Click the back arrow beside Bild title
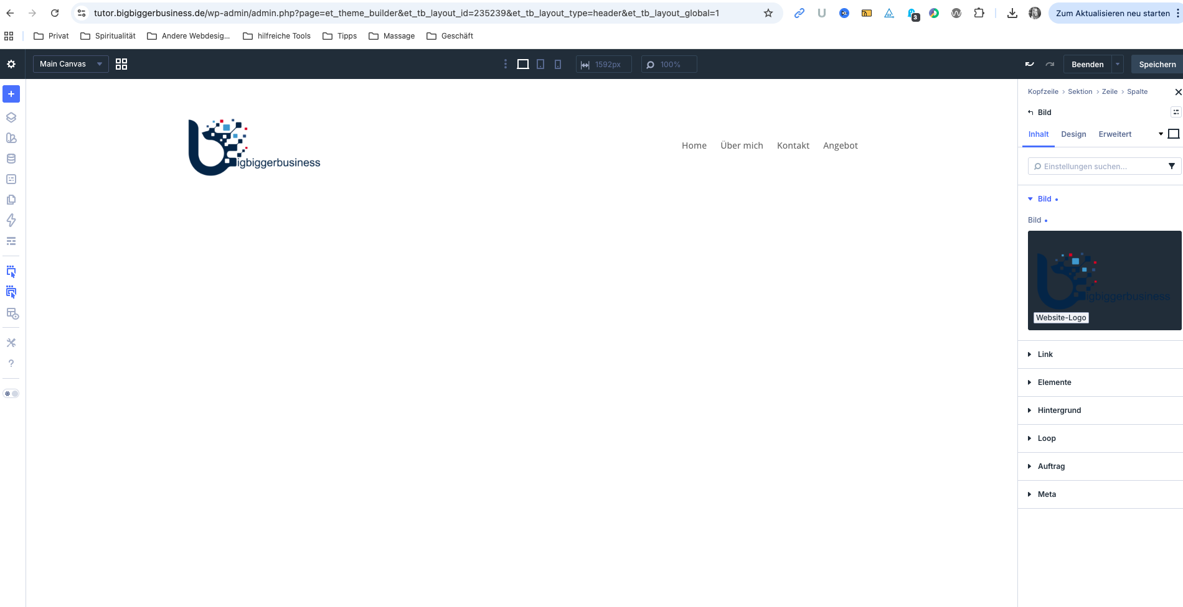This screenshot has height=607, width=1183. [1030, 113]
